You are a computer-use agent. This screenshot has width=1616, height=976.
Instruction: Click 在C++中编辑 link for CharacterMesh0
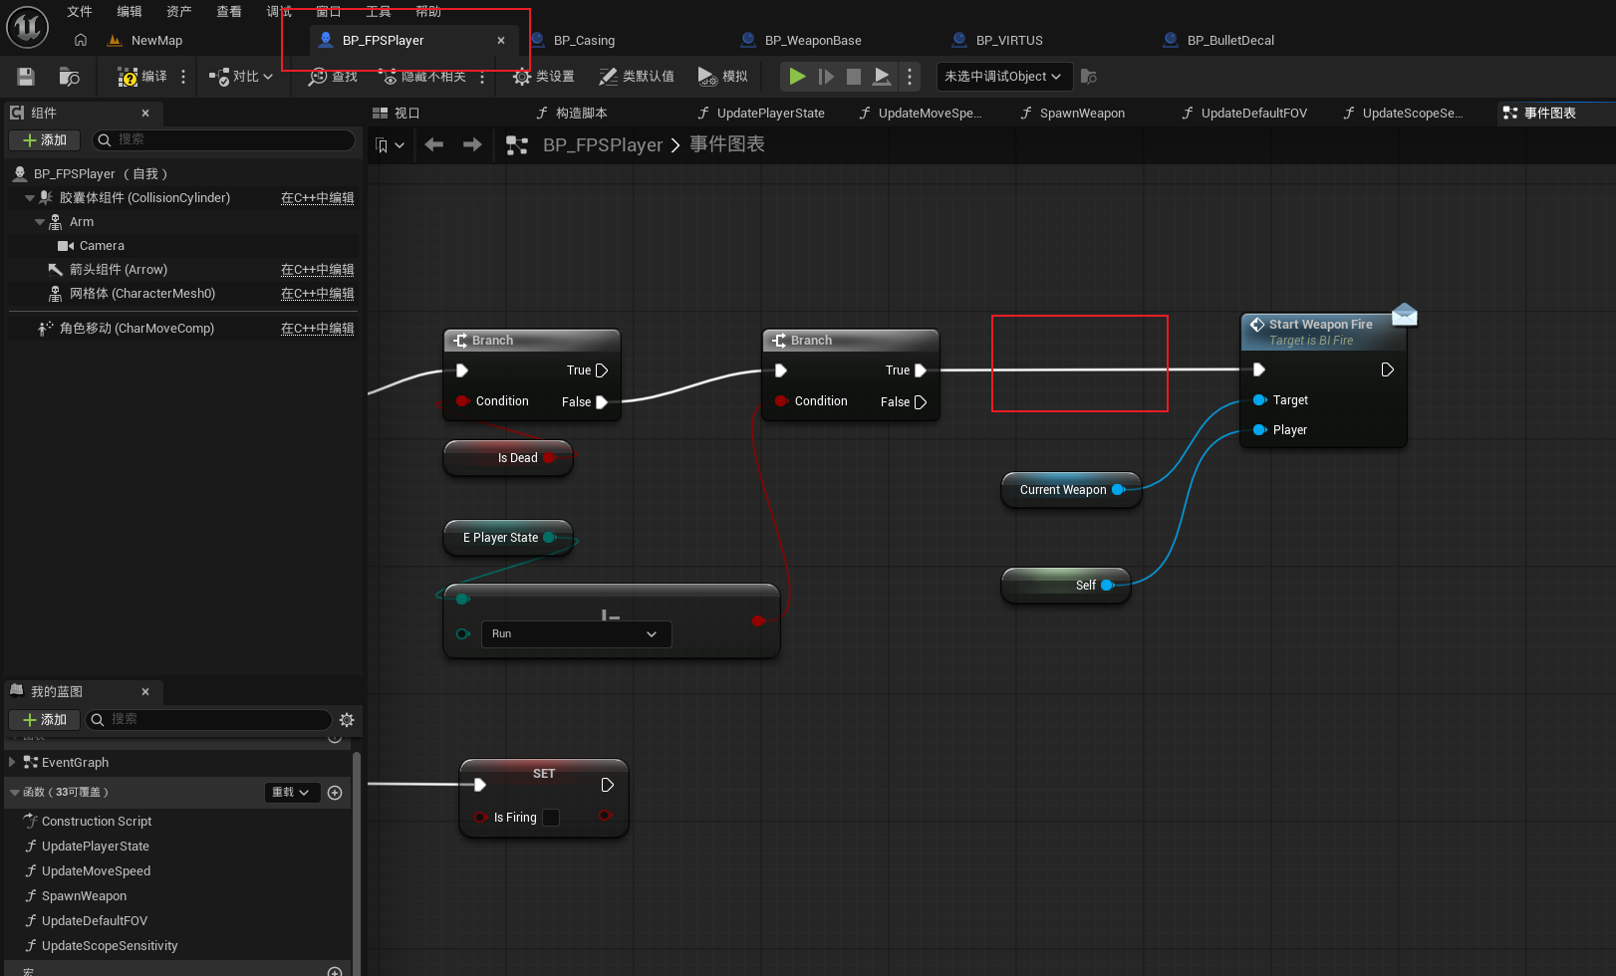click(317, 294)
